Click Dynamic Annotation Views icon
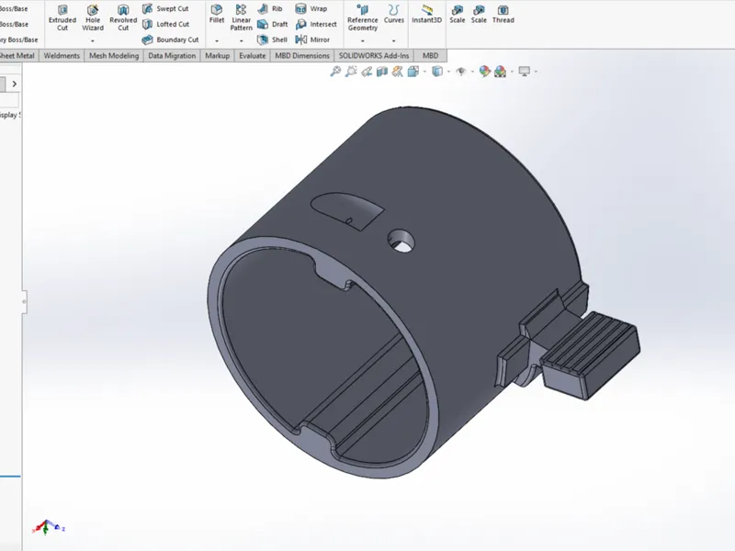 [x=398, y=72]
